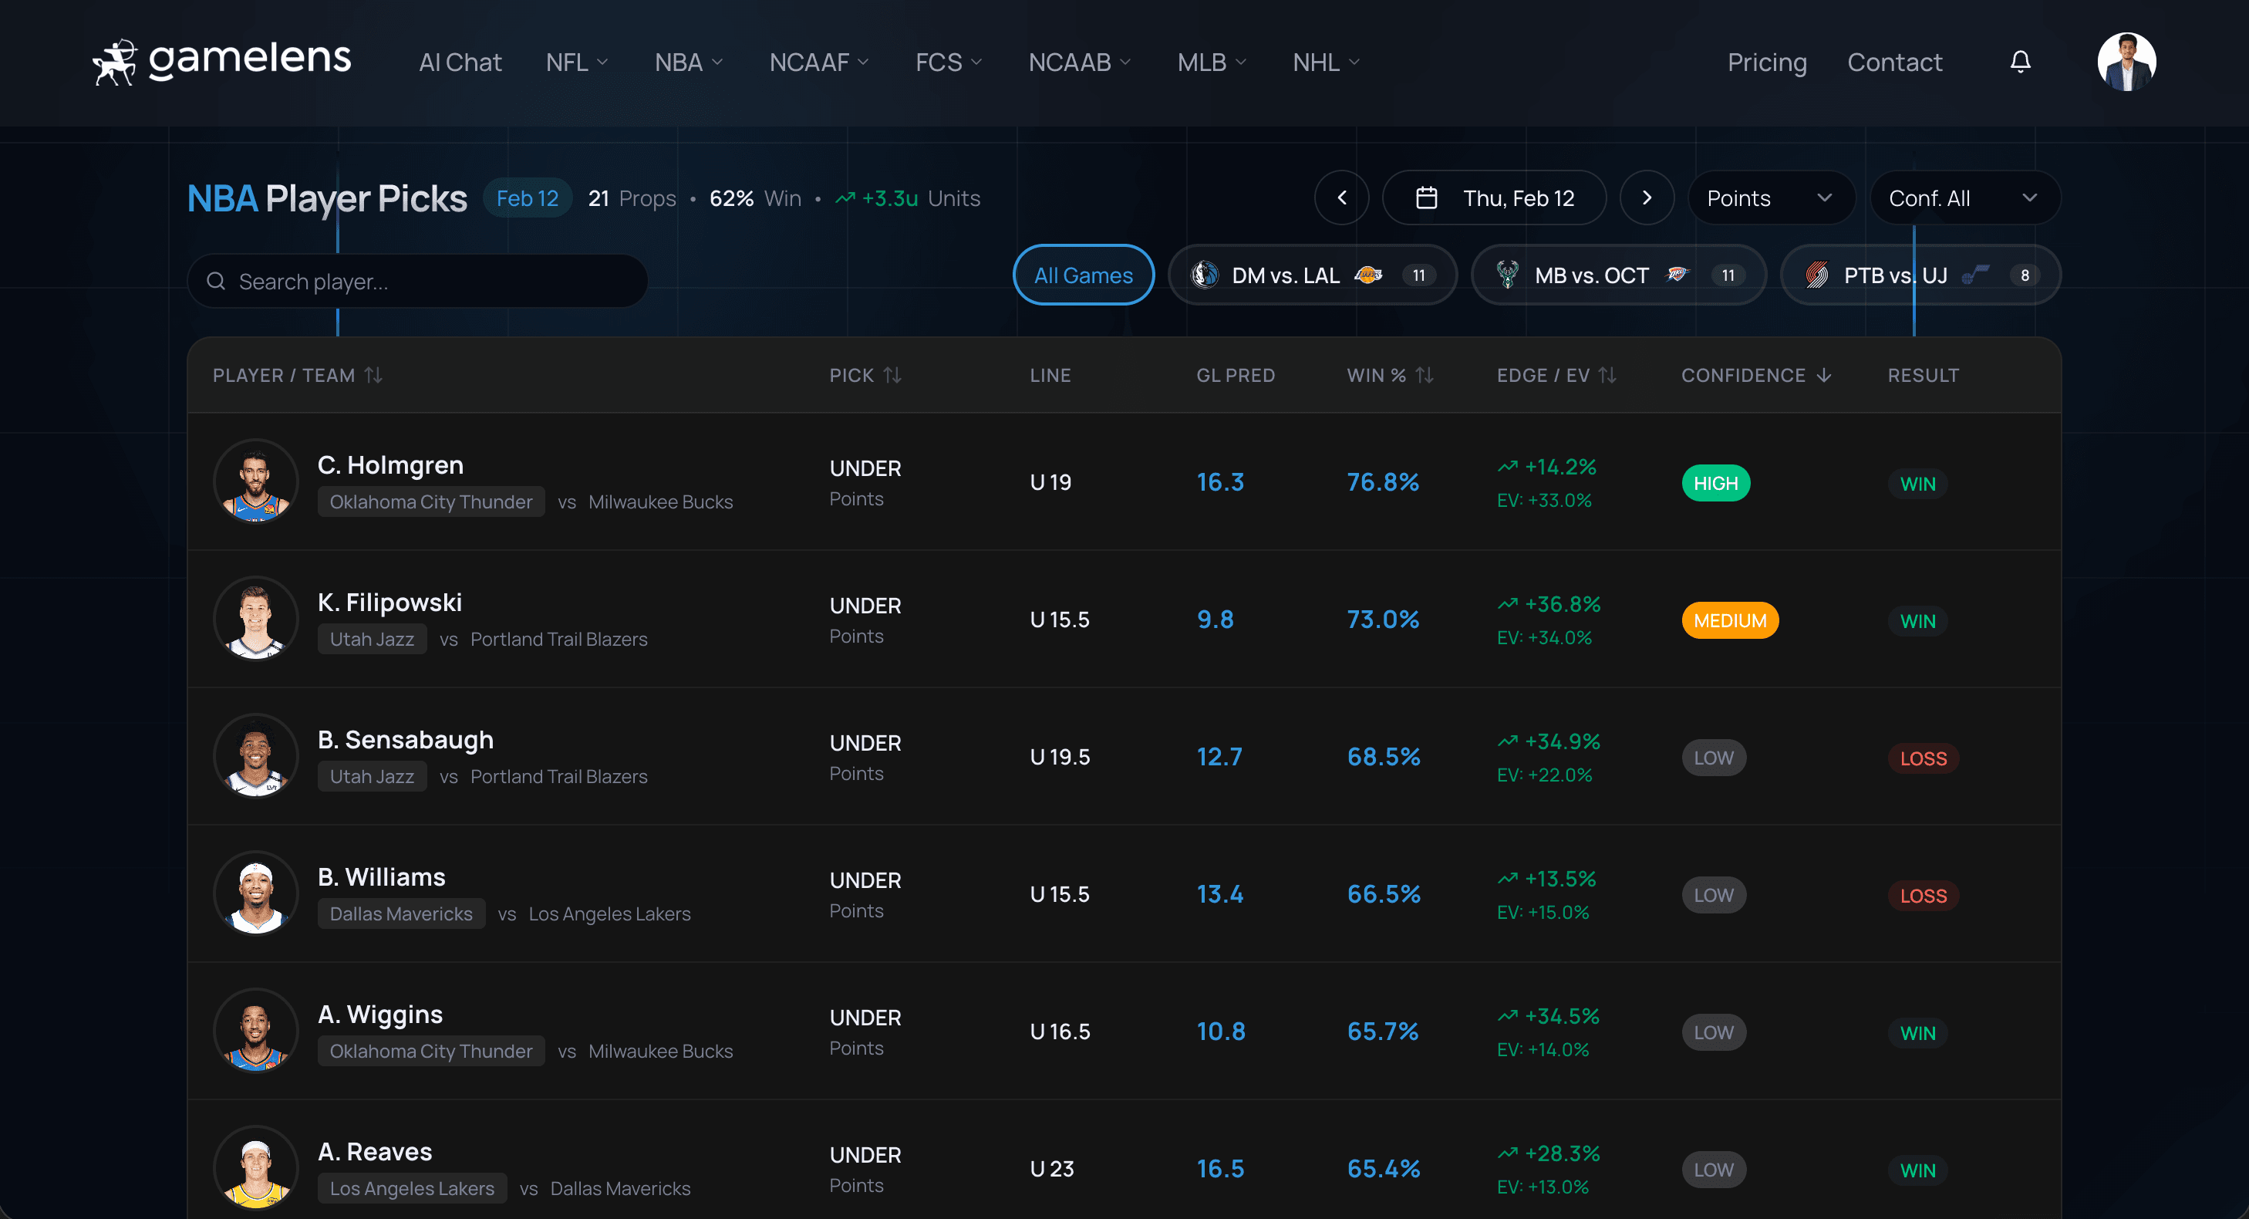Go to Contact page
Screen dimensions: 2249x1219
click(1894, 62)
